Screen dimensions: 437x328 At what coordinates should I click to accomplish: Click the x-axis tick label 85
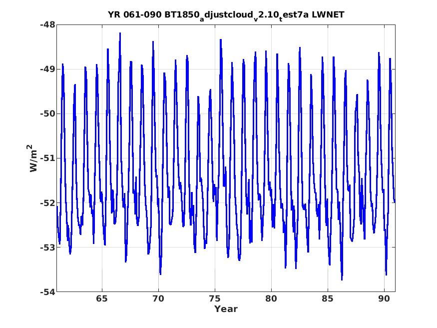[328, 298]
